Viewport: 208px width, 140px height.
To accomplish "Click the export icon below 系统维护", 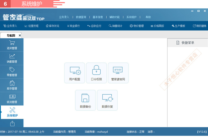I will coord(12,124).
